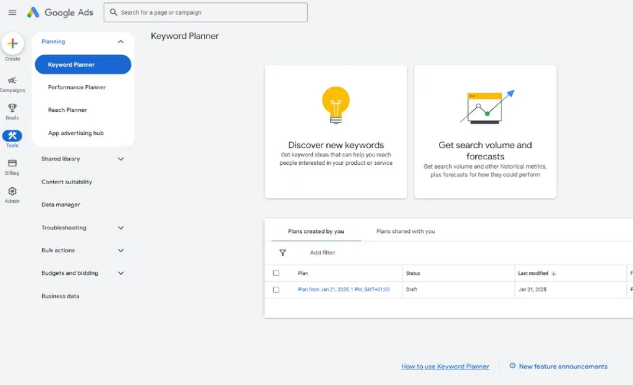Click the Jan 21, 2025 date cell

tap(532, 290)
